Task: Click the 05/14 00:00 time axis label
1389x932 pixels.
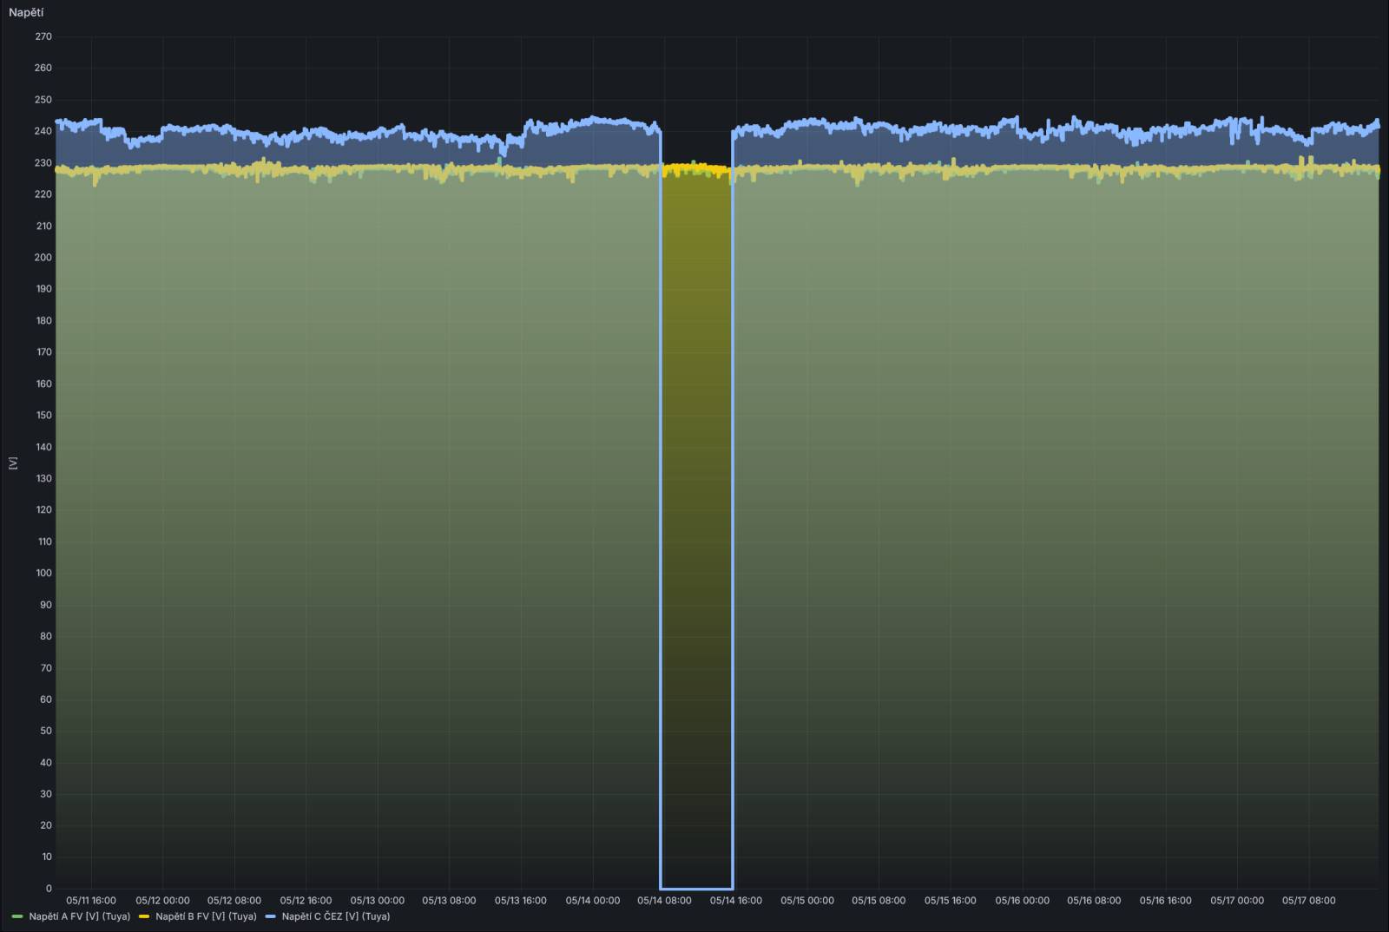Action: tap(593, 901)
